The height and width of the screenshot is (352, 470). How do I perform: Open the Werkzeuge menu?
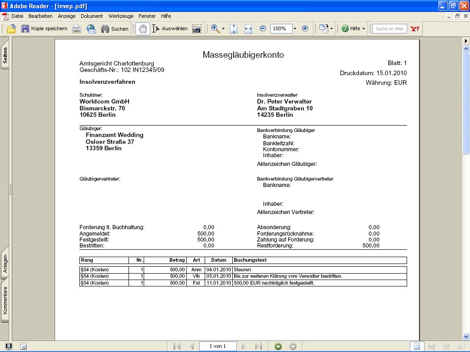tap(121, 16)
